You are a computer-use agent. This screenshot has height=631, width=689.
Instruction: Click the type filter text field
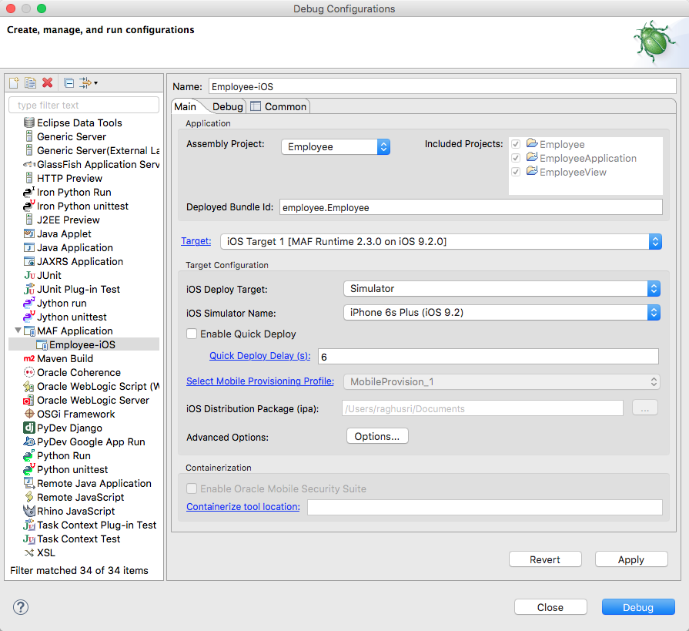(x=84, y=105)
